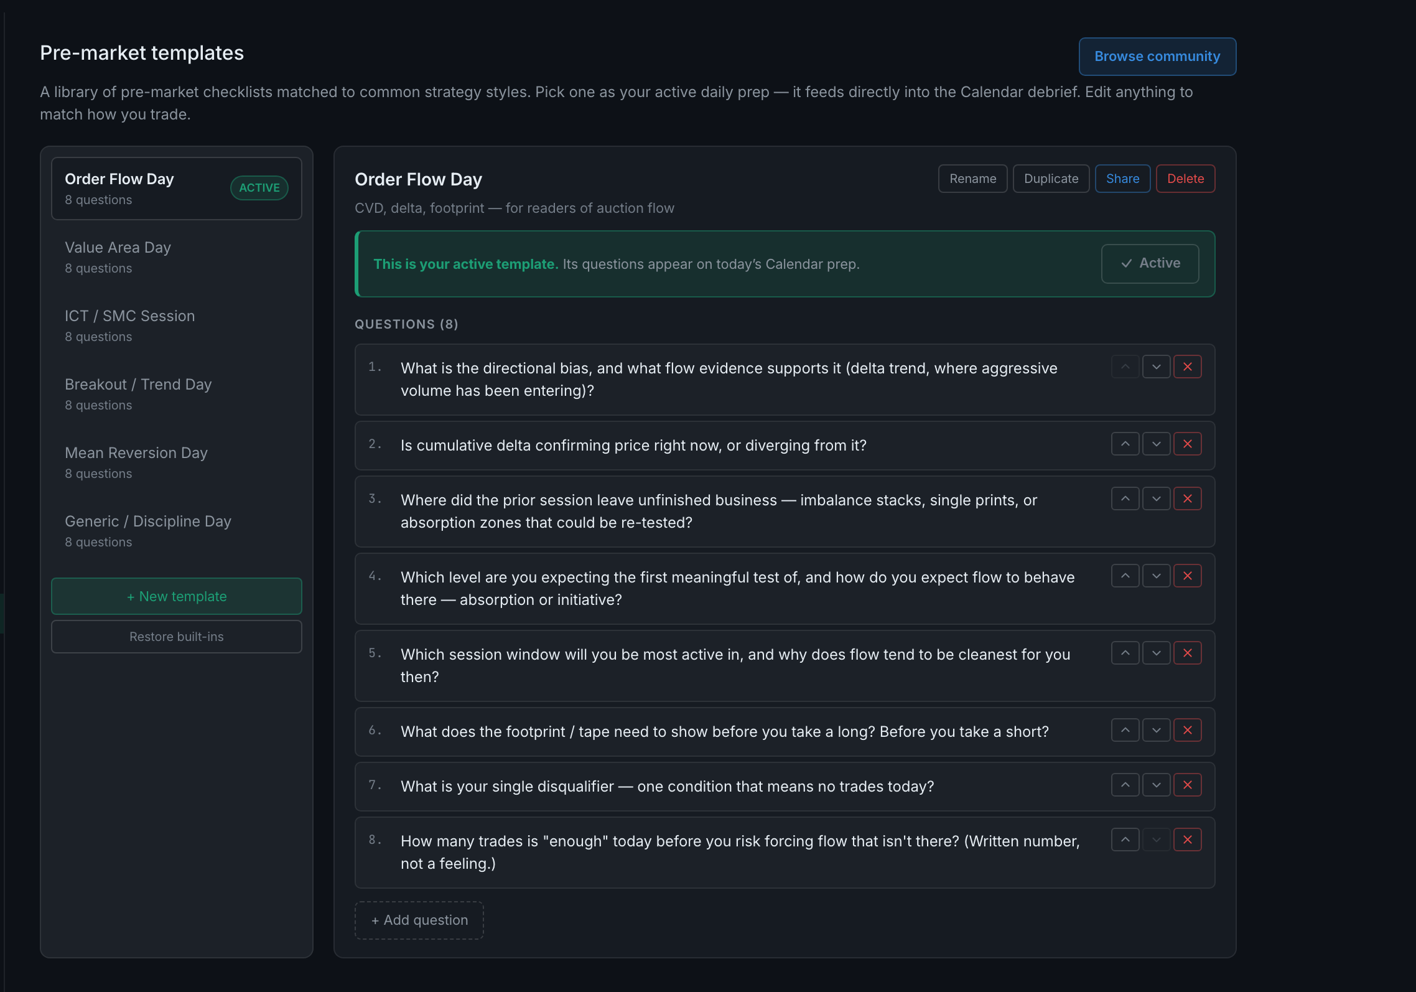Viewport: 1416px width, 992px height.
Task: Click the QUESTIONS (8) section label
Action: [x=406, y=324]
